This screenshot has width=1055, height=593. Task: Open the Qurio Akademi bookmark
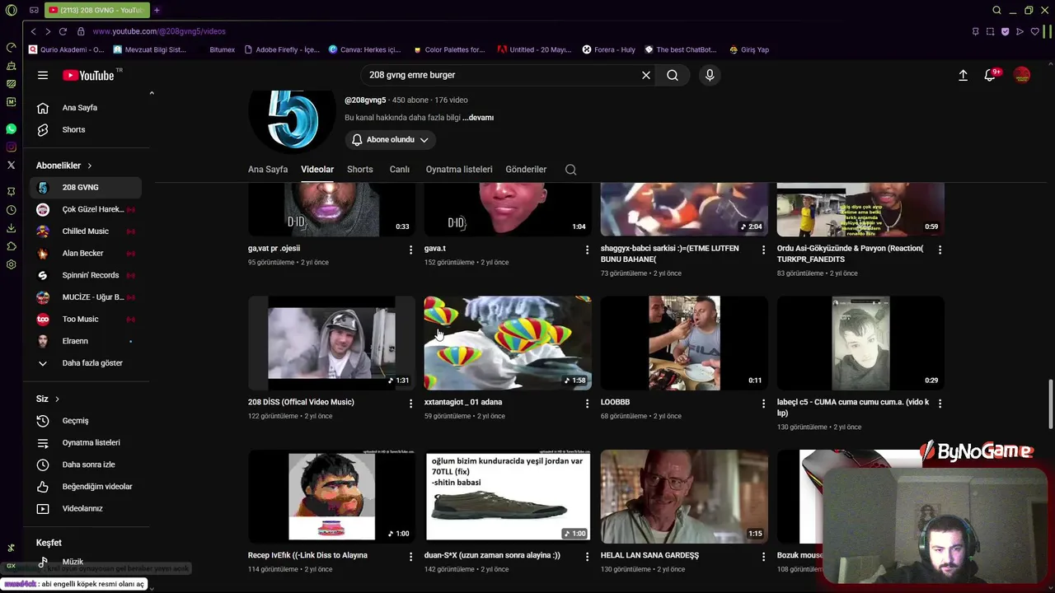click(x=66, y=49)
